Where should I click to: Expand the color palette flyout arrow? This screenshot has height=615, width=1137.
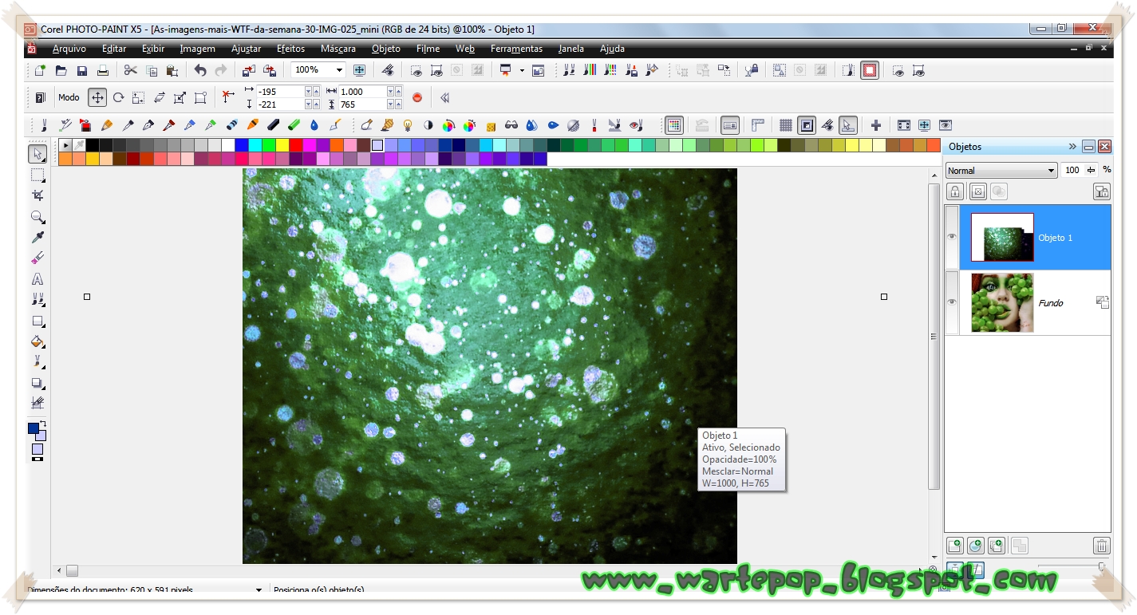coord(65,145)
